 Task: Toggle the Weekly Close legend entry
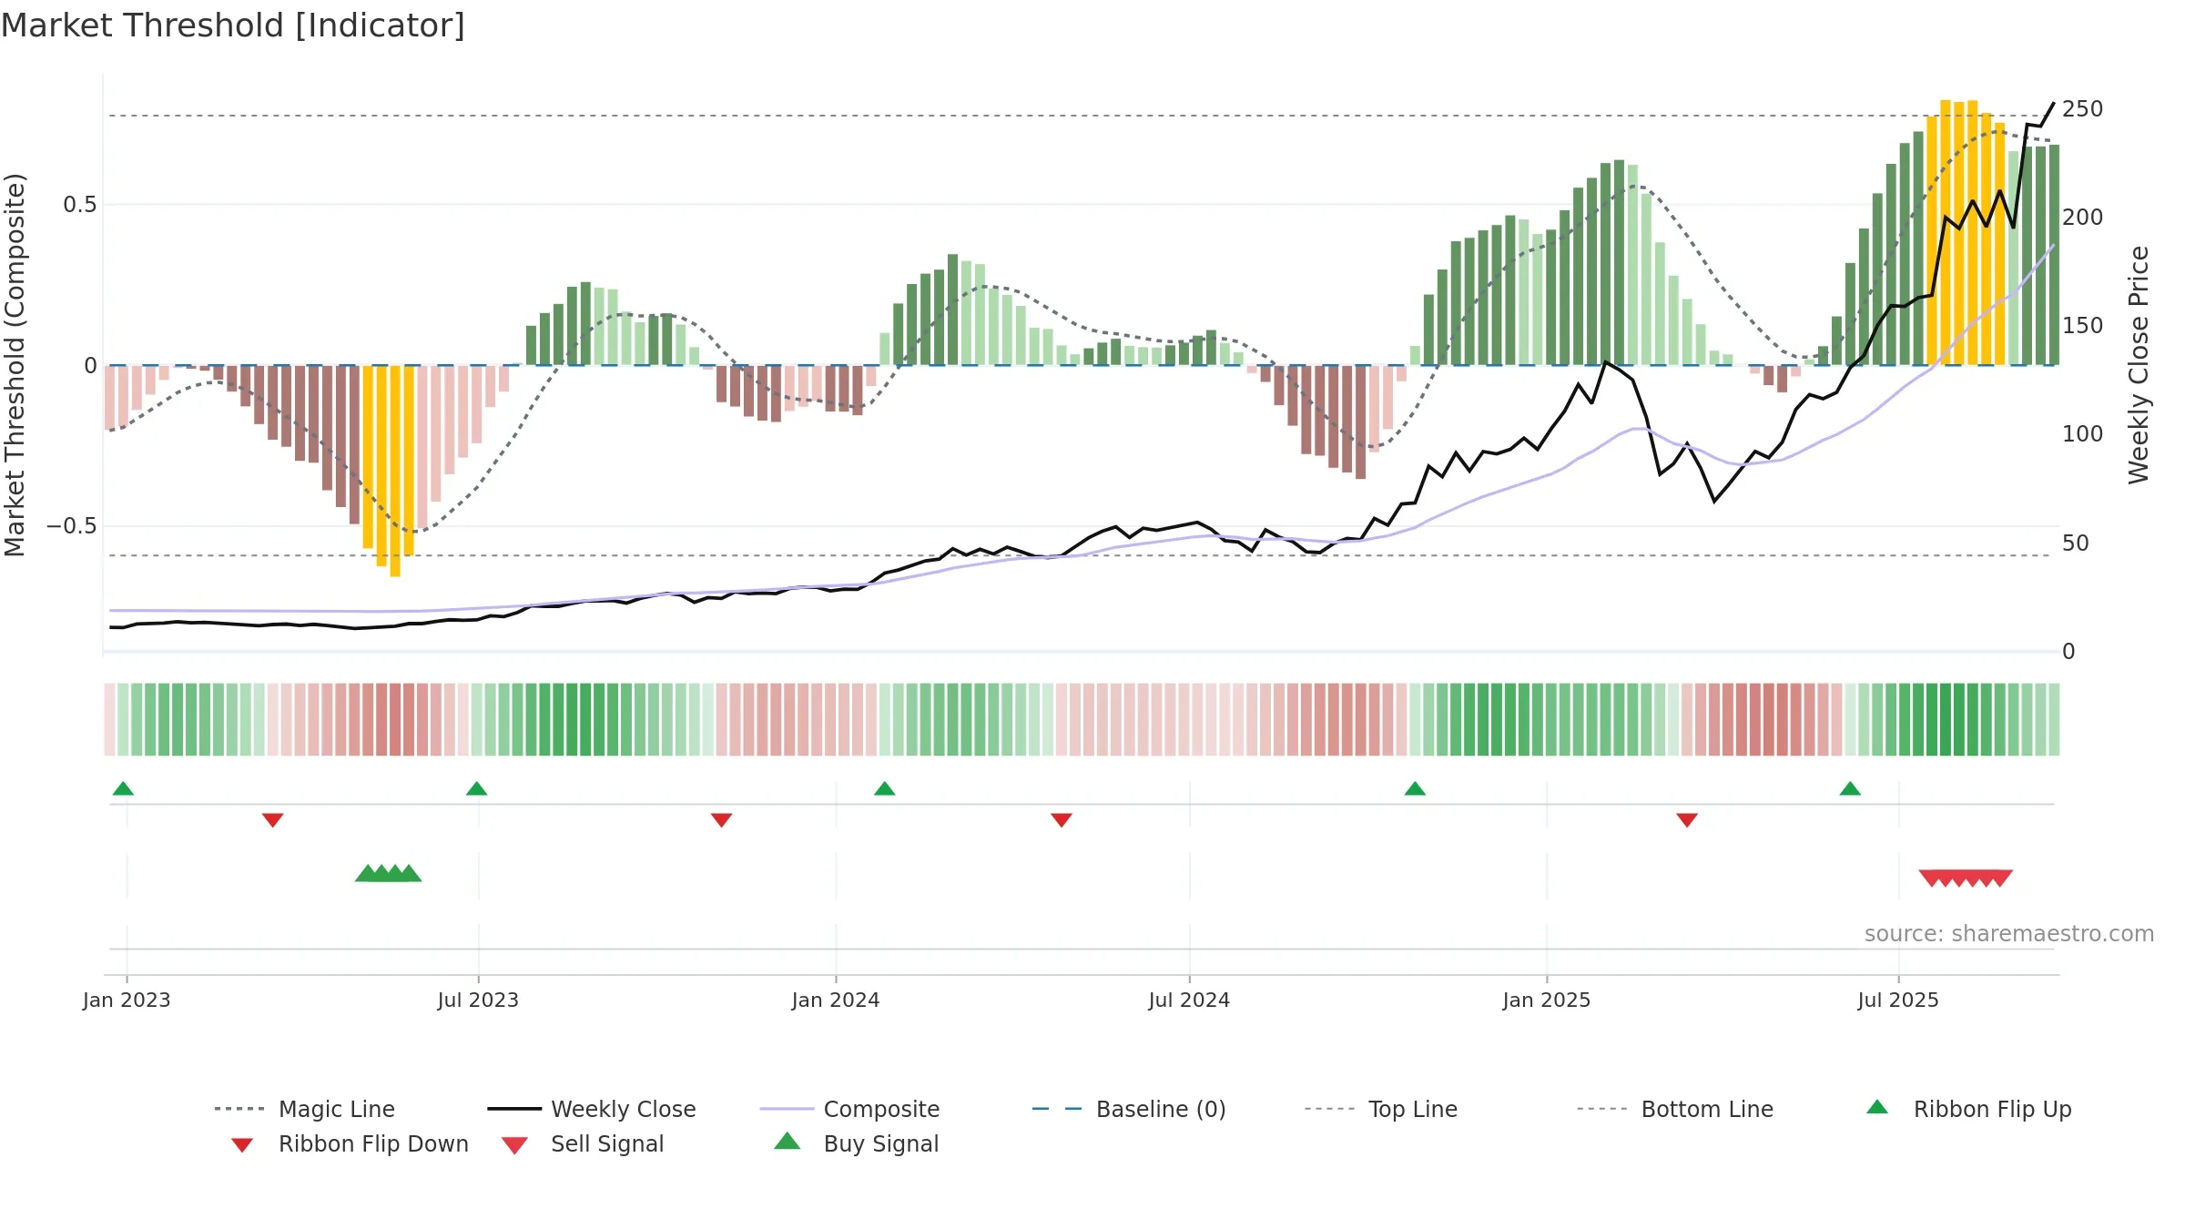click(591, 1109)
